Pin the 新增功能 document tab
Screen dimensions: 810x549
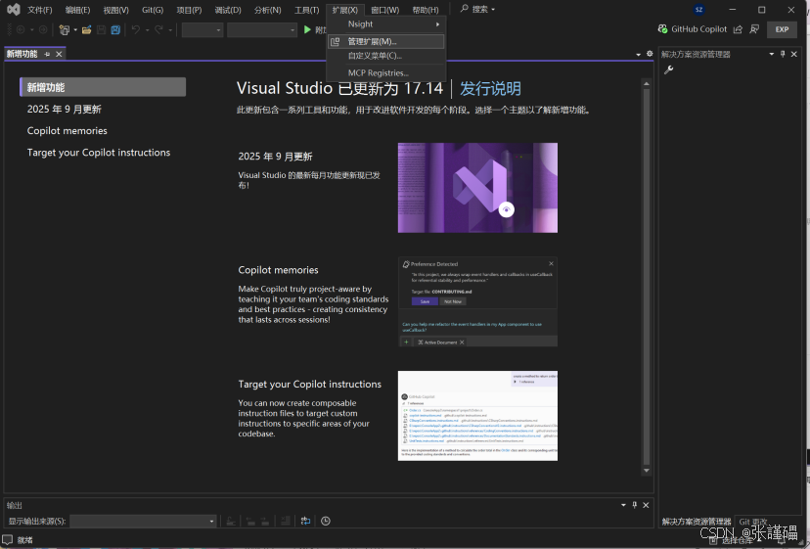click(48, 54)
